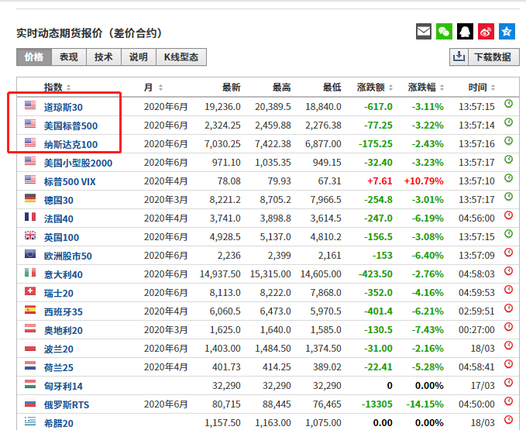Open the 说明 tab
Image resolution: width=526 pixels, height=430 pixels.
tap(139, 57)
